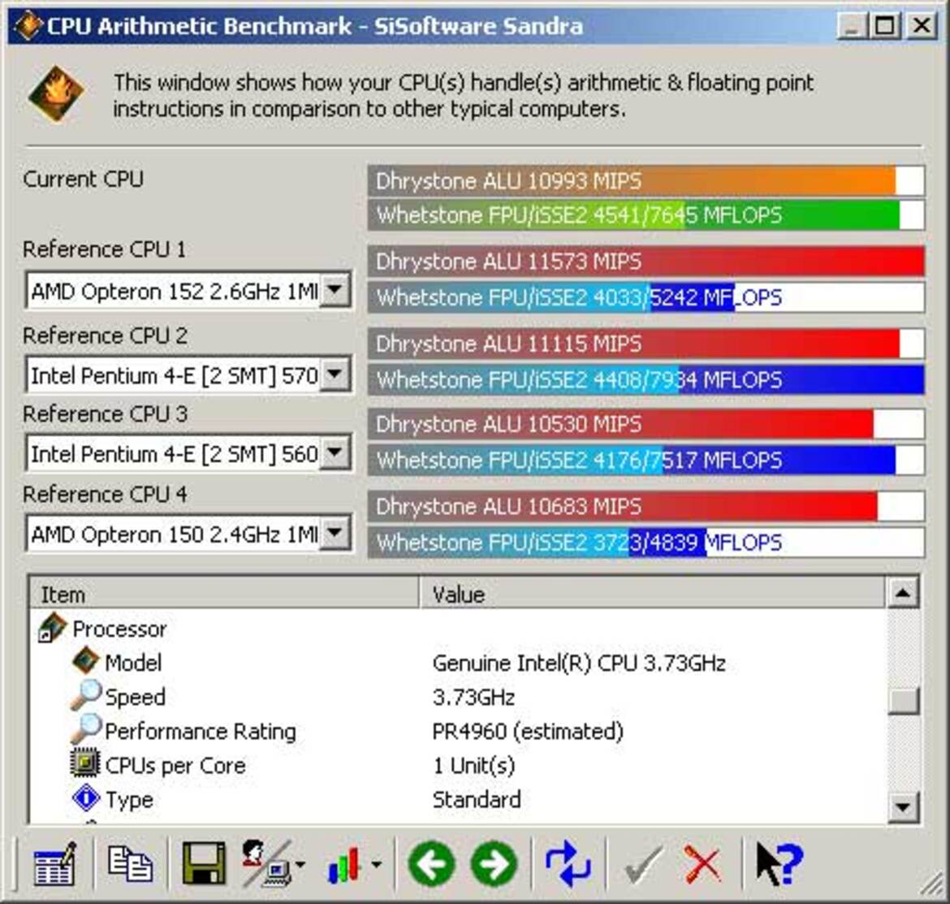Click the Model row diamond icon
This screenshot has height=904, width=950.
(x=85, y=661)
